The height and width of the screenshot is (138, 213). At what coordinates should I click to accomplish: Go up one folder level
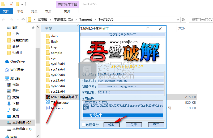tap(23, 20)
